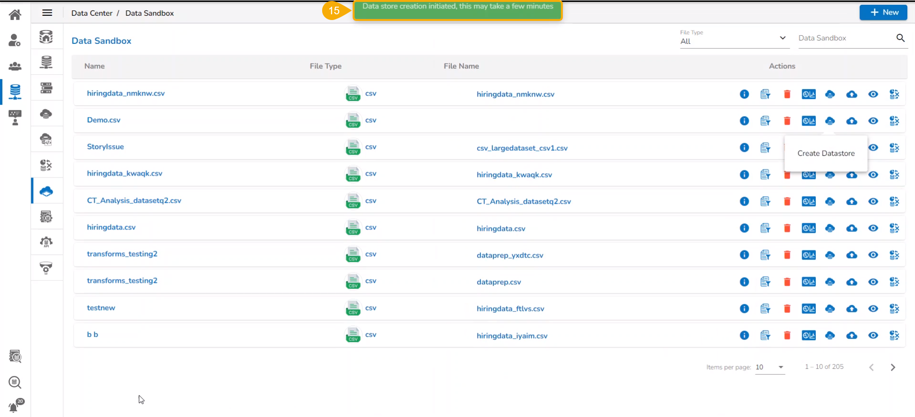The width and height of the screenshot is (915, 417).
Task: Click file name hiringdata_ftlvs.csv
Action: [510, 309]
